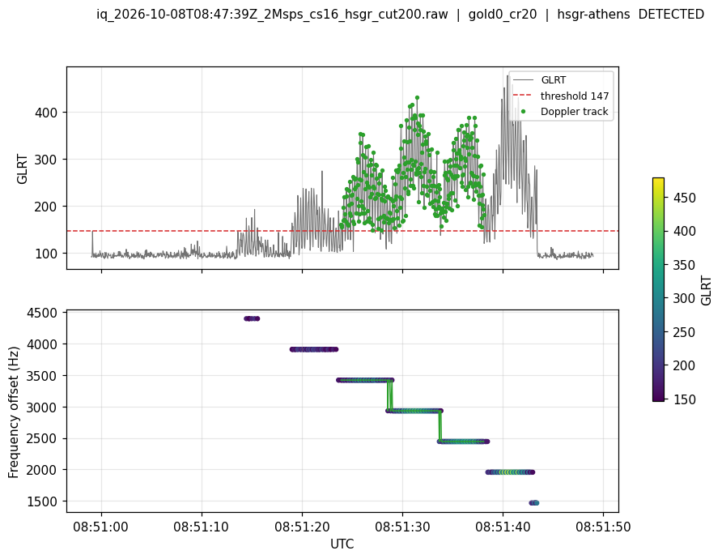Click the "08:51:40" time tick label
Screen dimensions: 722x559
coord(503,527)
